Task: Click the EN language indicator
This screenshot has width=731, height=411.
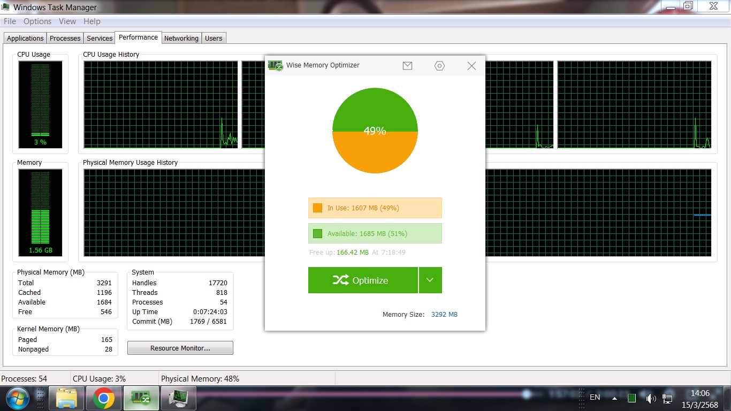Action: [595, 397]
